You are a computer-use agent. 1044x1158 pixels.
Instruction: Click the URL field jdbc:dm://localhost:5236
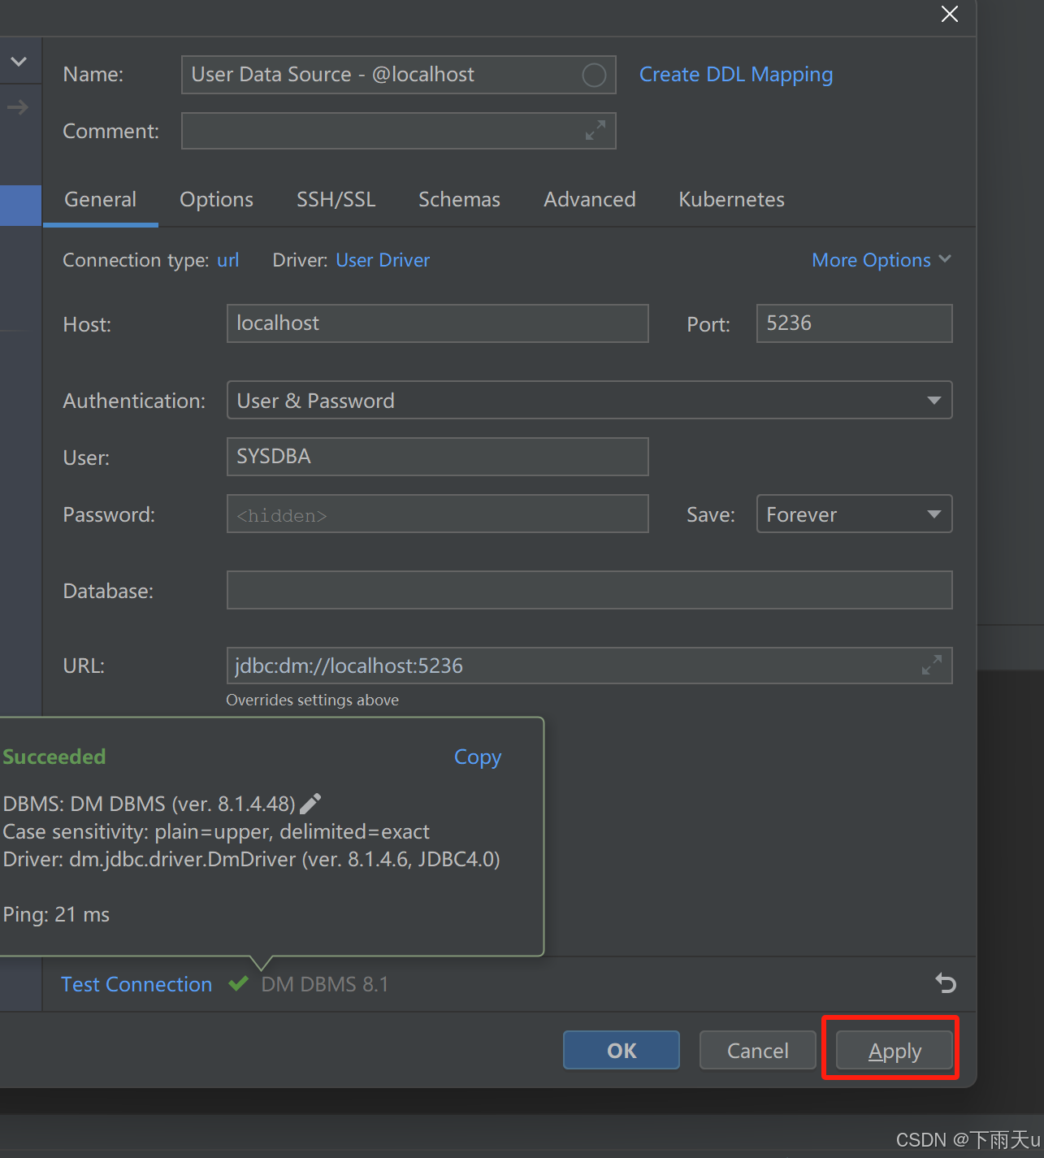[589, 665]
